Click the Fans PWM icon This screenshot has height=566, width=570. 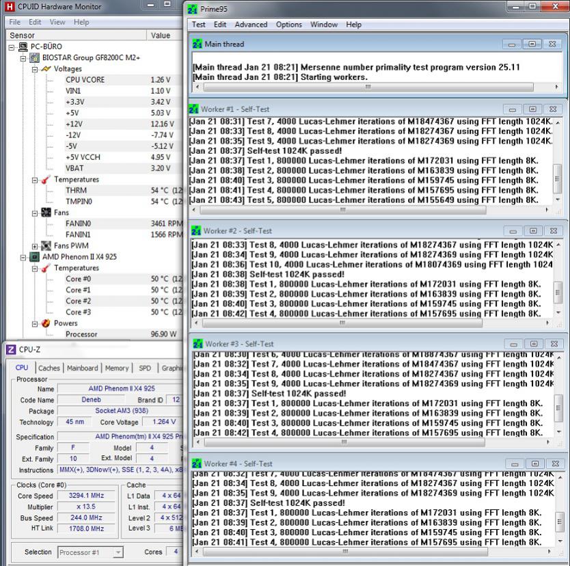[x=46, y=245]
